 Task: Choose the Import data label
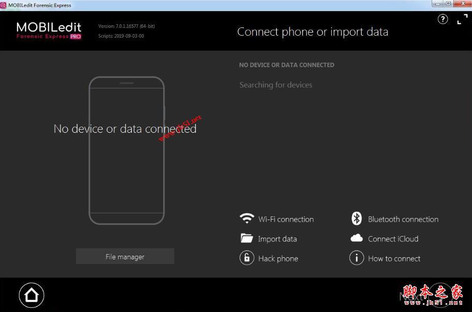(278, 239)
